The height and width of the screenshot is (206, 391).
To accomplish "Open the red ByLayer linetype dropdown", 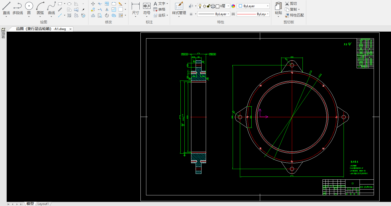I will click(x=268, y=14).
